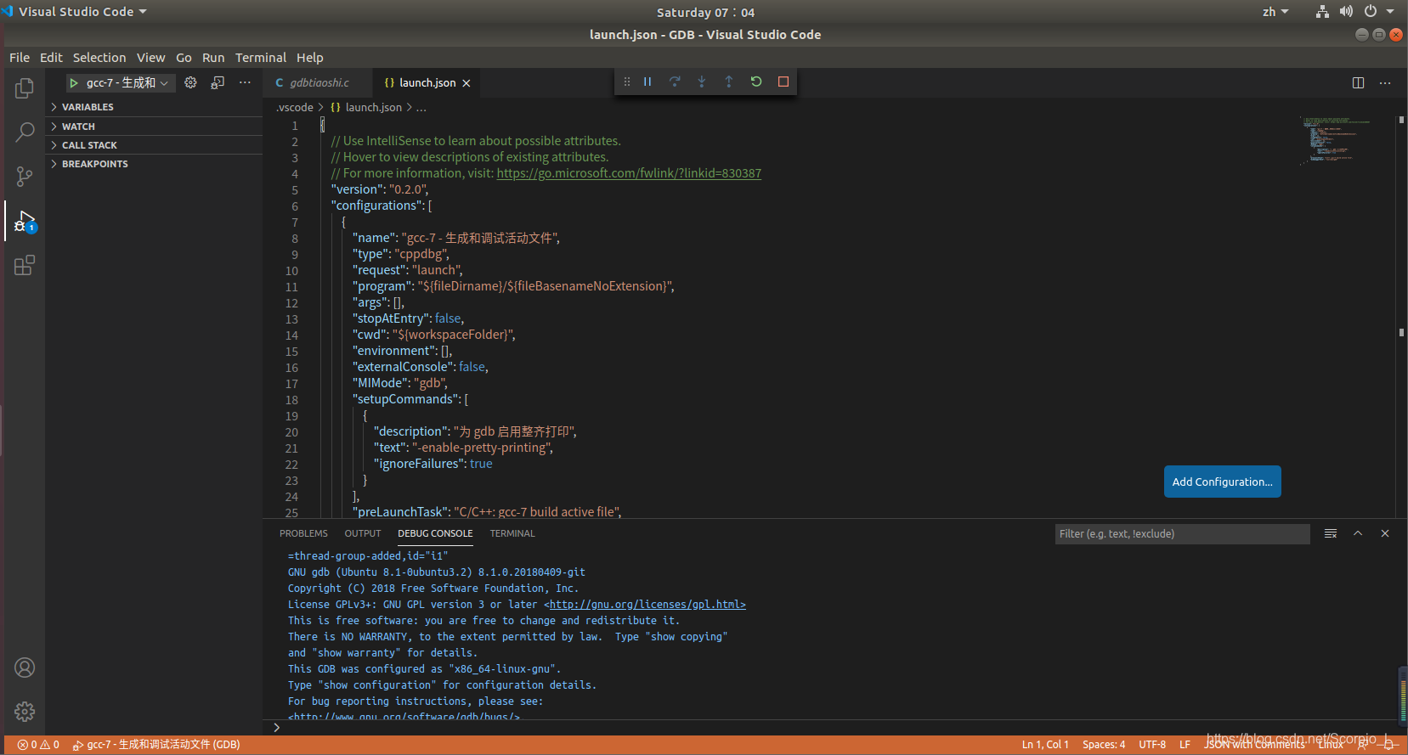The height and width of the screenshot is (755, 1408).
Task: Expand the debug console input prompt
Action: 276,727
